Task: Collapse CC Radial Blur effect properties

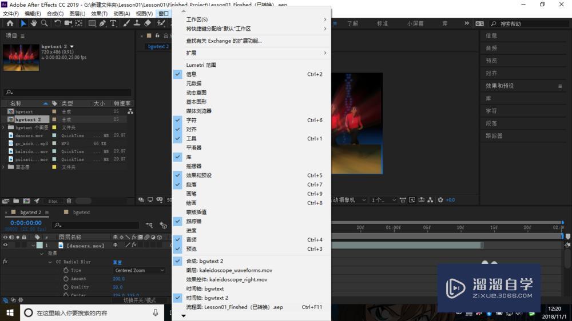Action: click(x=50, y=262)
